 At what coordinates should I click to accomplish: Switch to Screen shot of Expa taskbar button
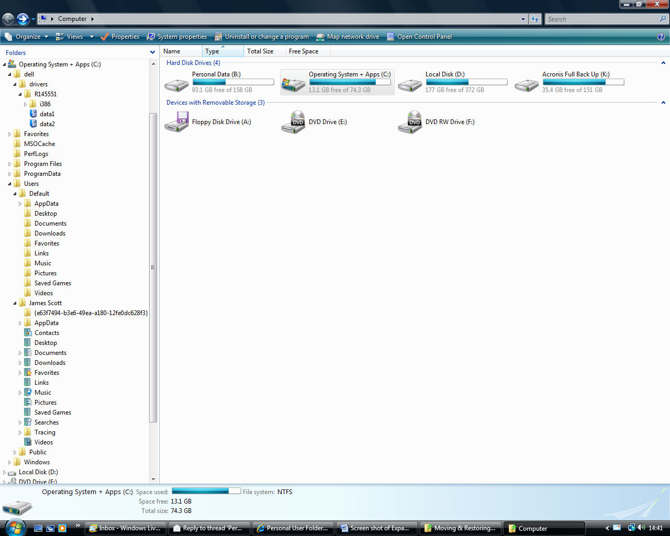point(377,528)
